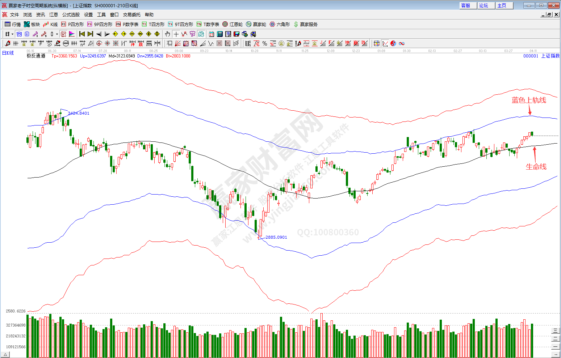Click the calendar icon showing 21

pos(212,34)
